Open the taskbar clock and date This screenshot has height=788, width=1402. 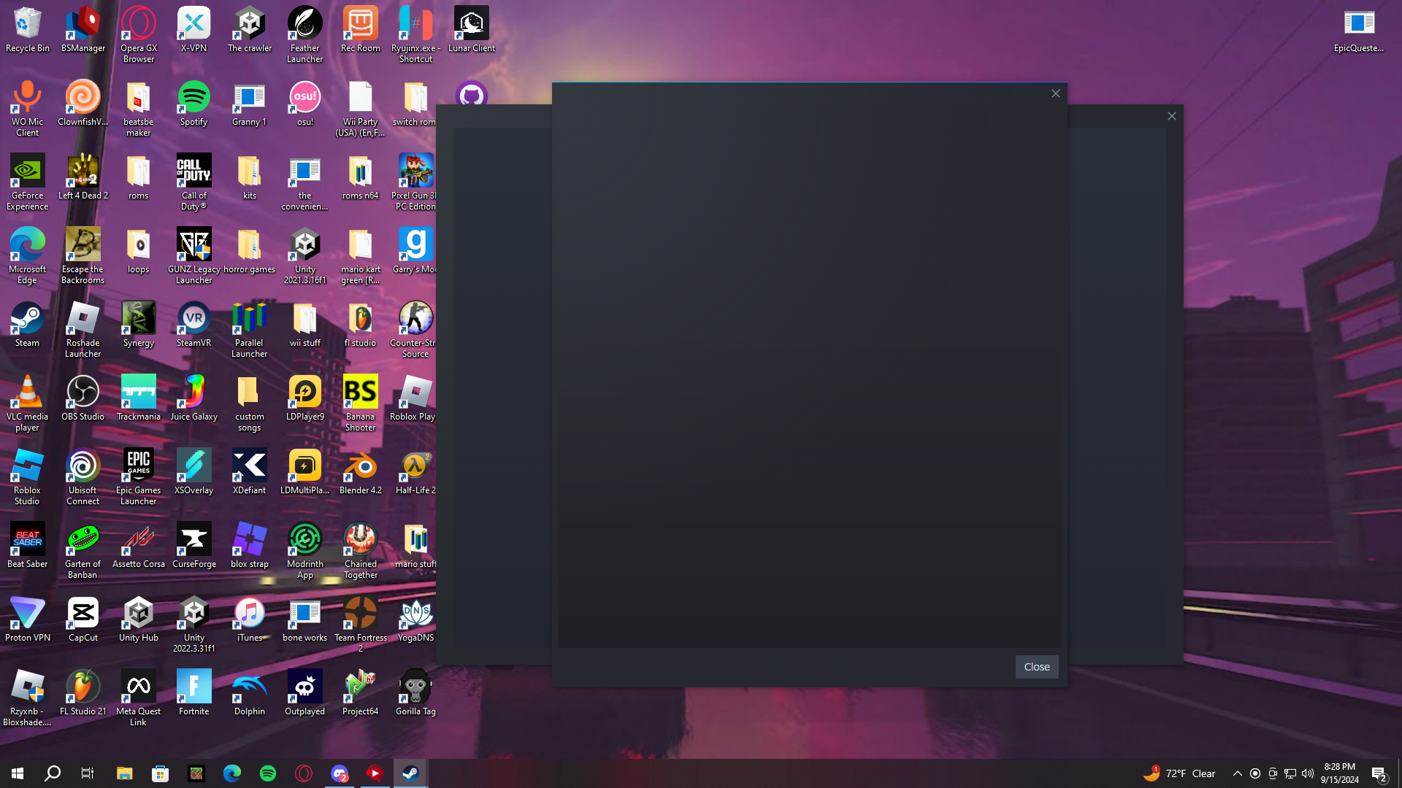click(x=1339, y=773)
